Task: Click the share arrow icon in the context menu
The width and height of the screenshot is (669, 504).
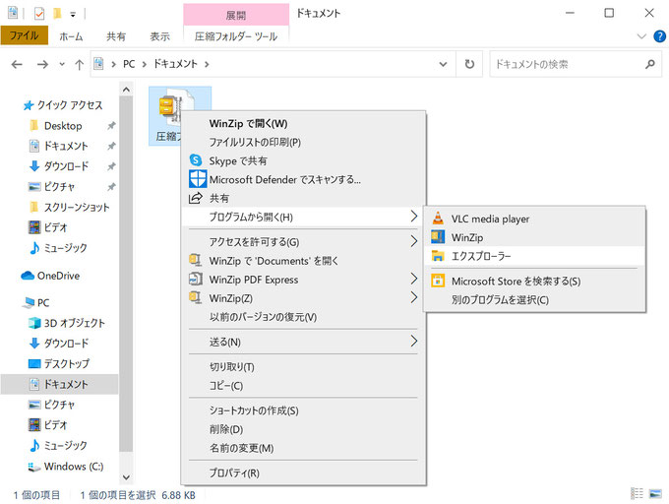Action: pos(196,198)
